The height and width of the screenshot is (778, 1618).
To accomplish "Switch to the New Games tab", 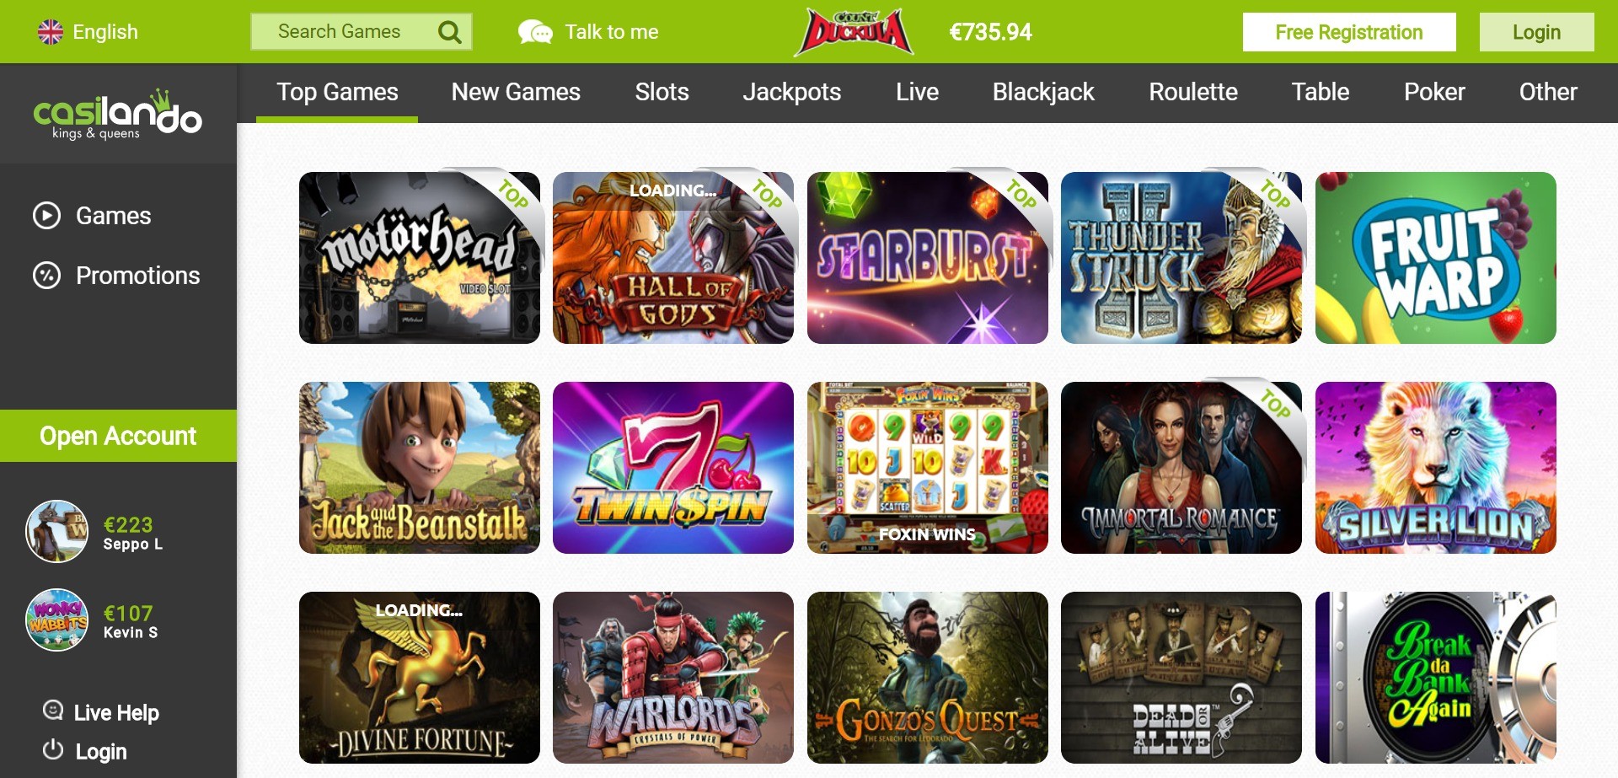I will point(516,92).
